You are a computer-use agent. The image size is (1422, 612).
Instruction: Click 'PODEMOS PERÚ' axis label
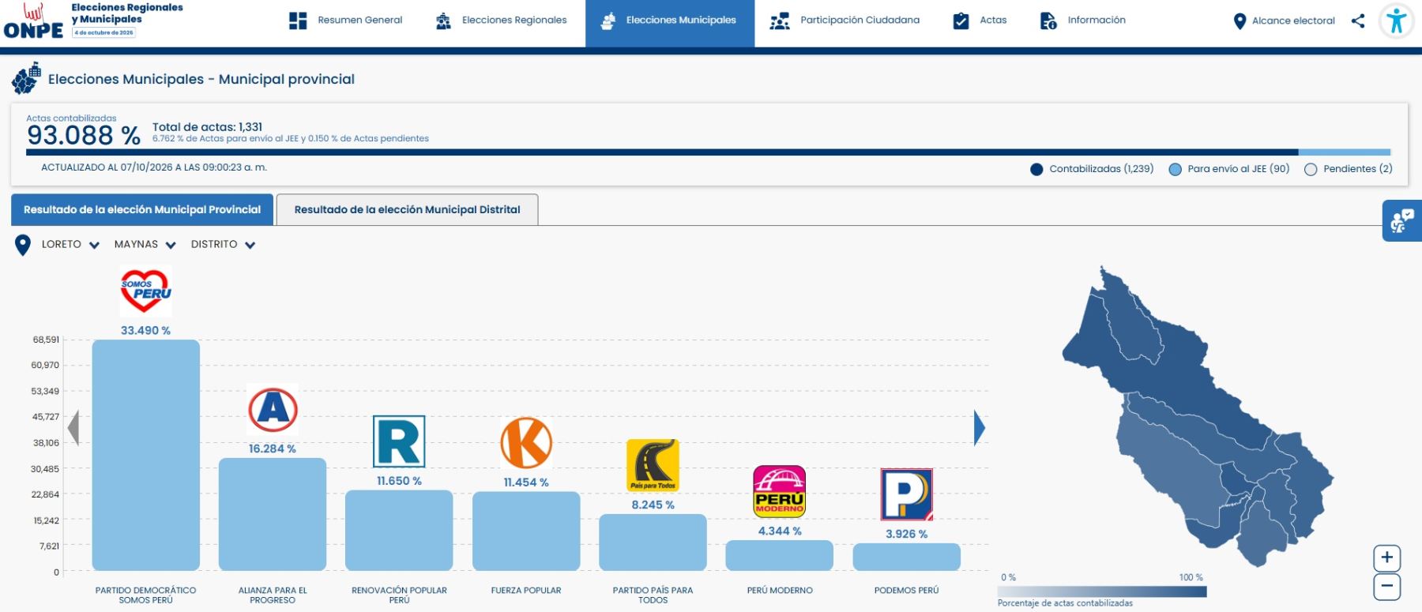pyautogui.click(x=907, y=591)
